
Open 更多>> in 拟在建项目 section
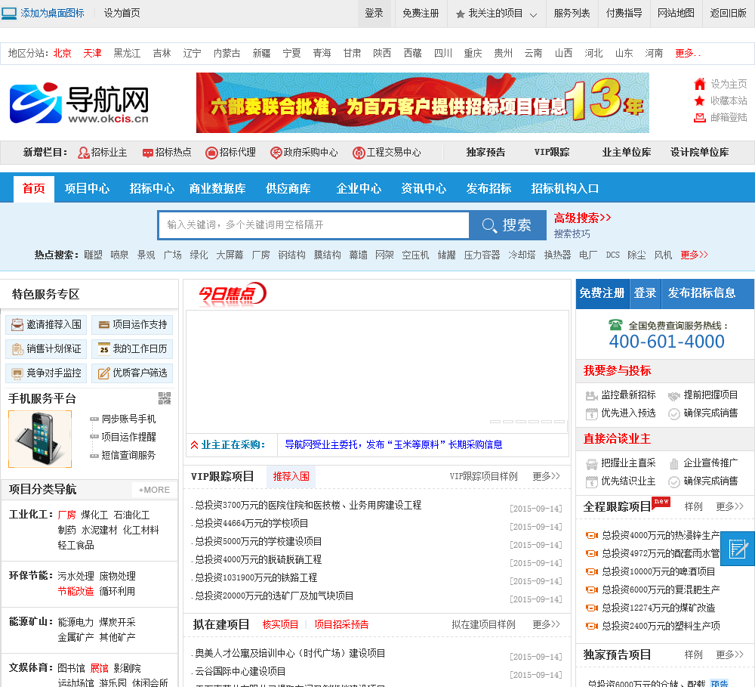pos(546,624)
